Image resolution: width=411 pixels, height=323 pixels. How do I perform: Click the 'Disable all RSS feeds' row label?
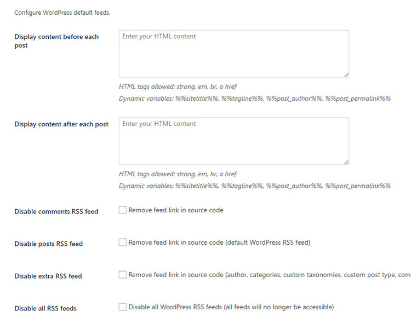[45, 308]
